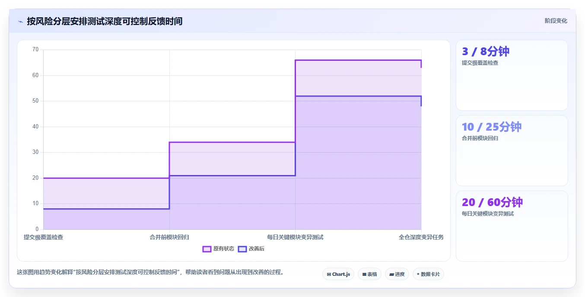
Task: Click the purple 原有状态 legend swatch
Action: coord(207,249)
